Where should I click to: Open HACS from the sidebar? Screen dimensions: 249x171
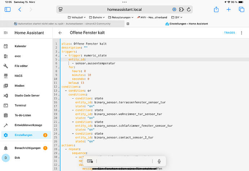(19, 76)
